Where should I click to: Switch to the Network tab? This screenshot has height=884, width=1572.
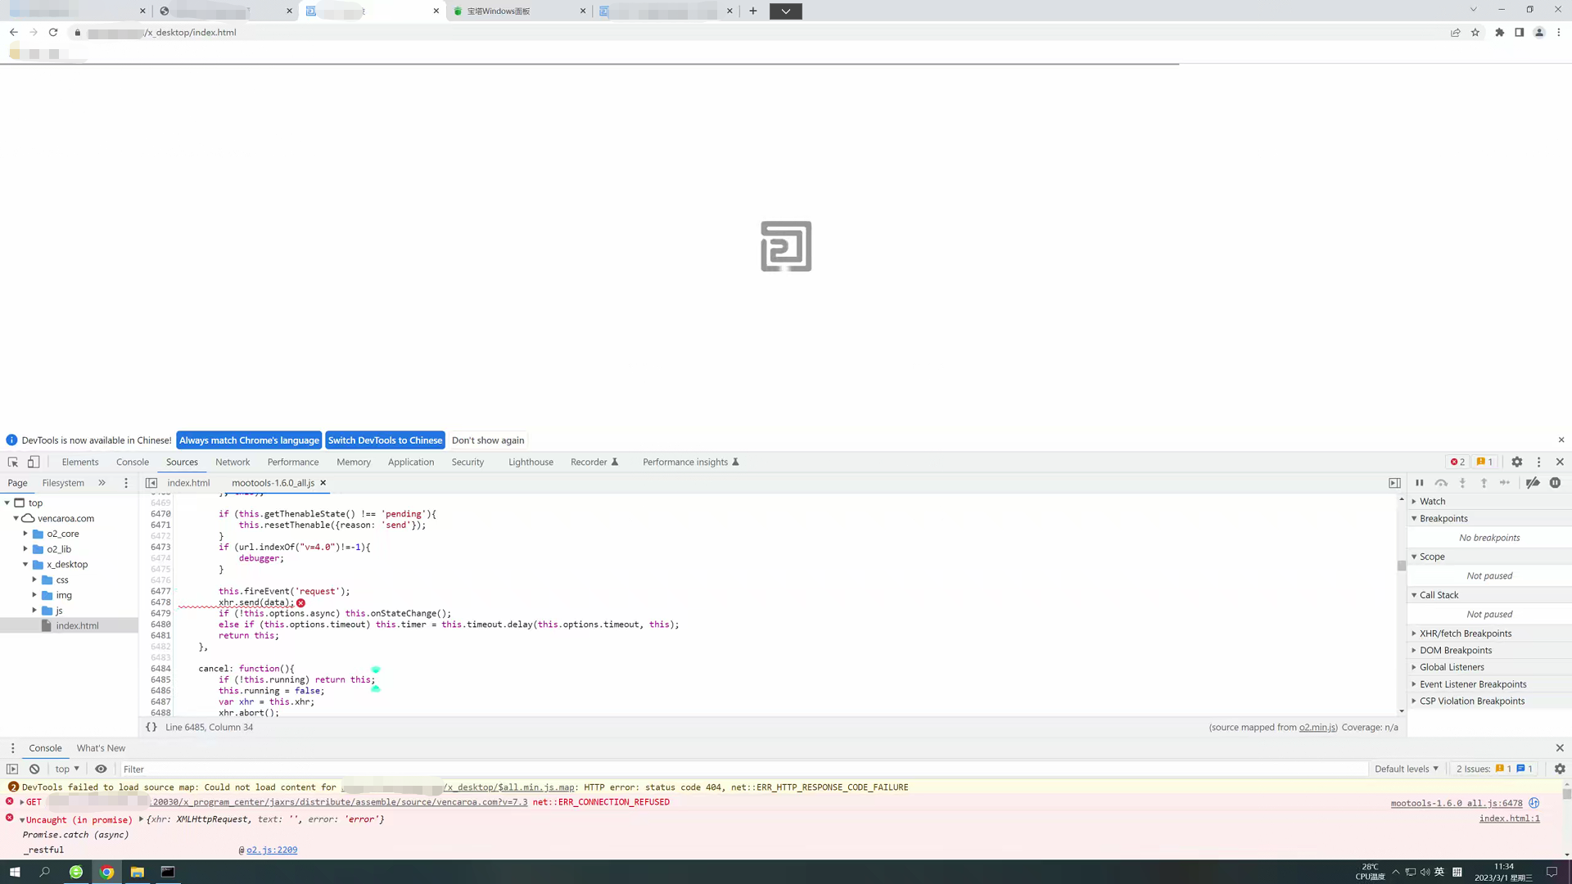coord(233,462)
